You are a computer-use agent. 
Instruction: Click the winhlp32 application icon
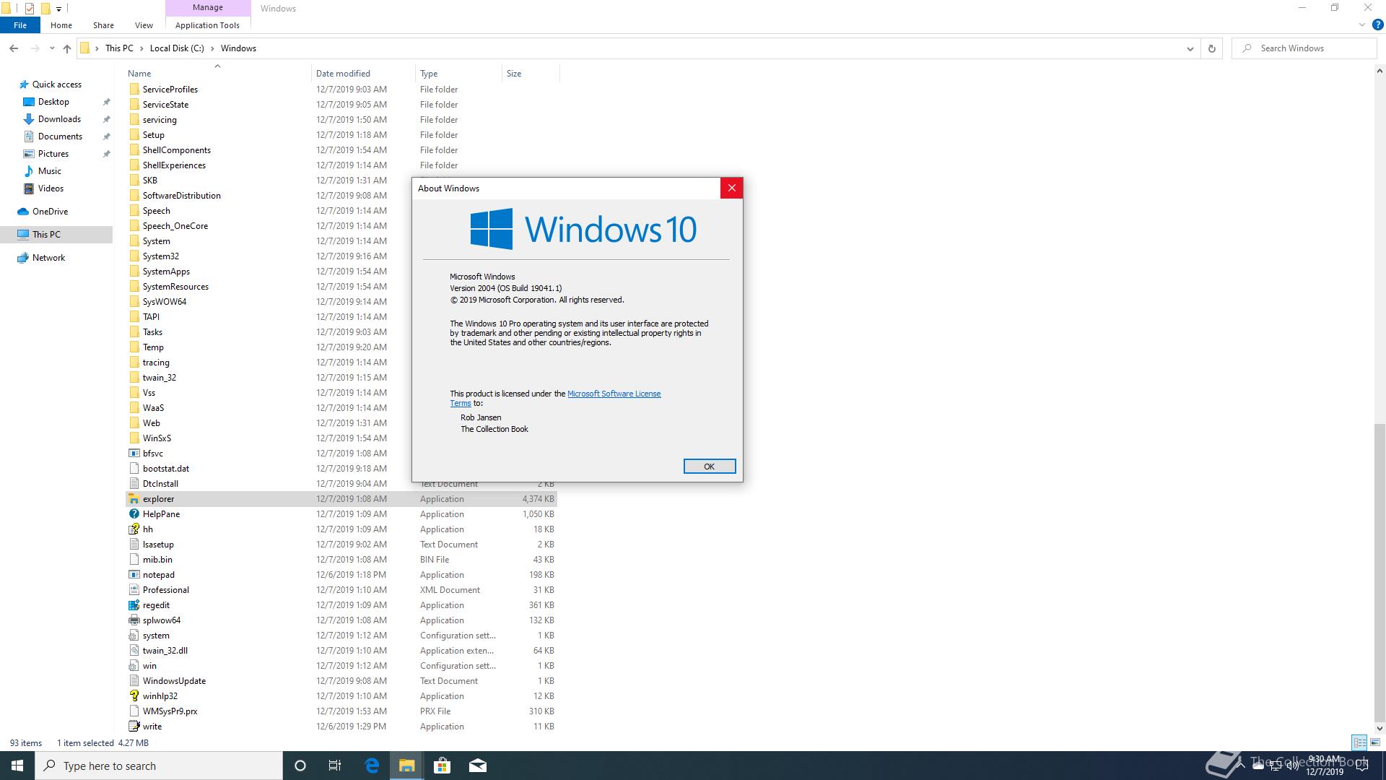134,696
